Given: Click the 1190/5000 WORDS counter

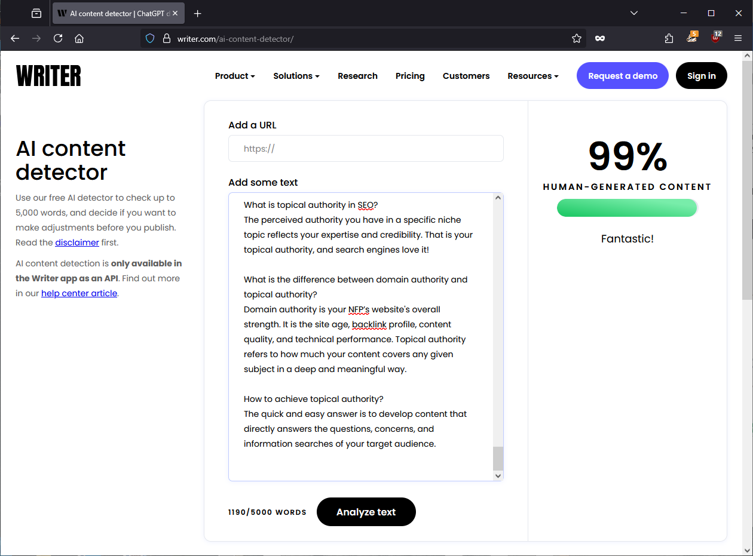Looking at the screenshot, I should pos(267,512).
